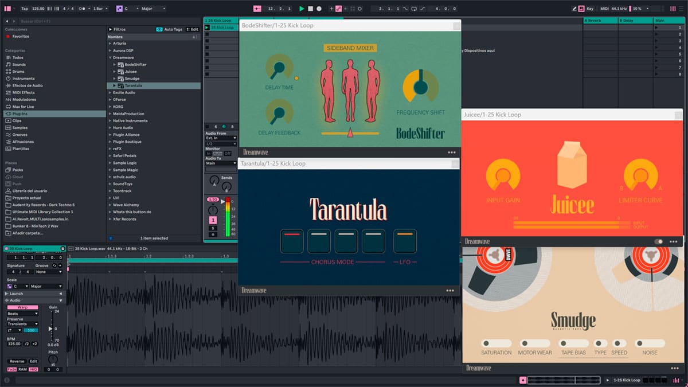Collapse the Dreamwave folder in plugin list

click(110, 57)
